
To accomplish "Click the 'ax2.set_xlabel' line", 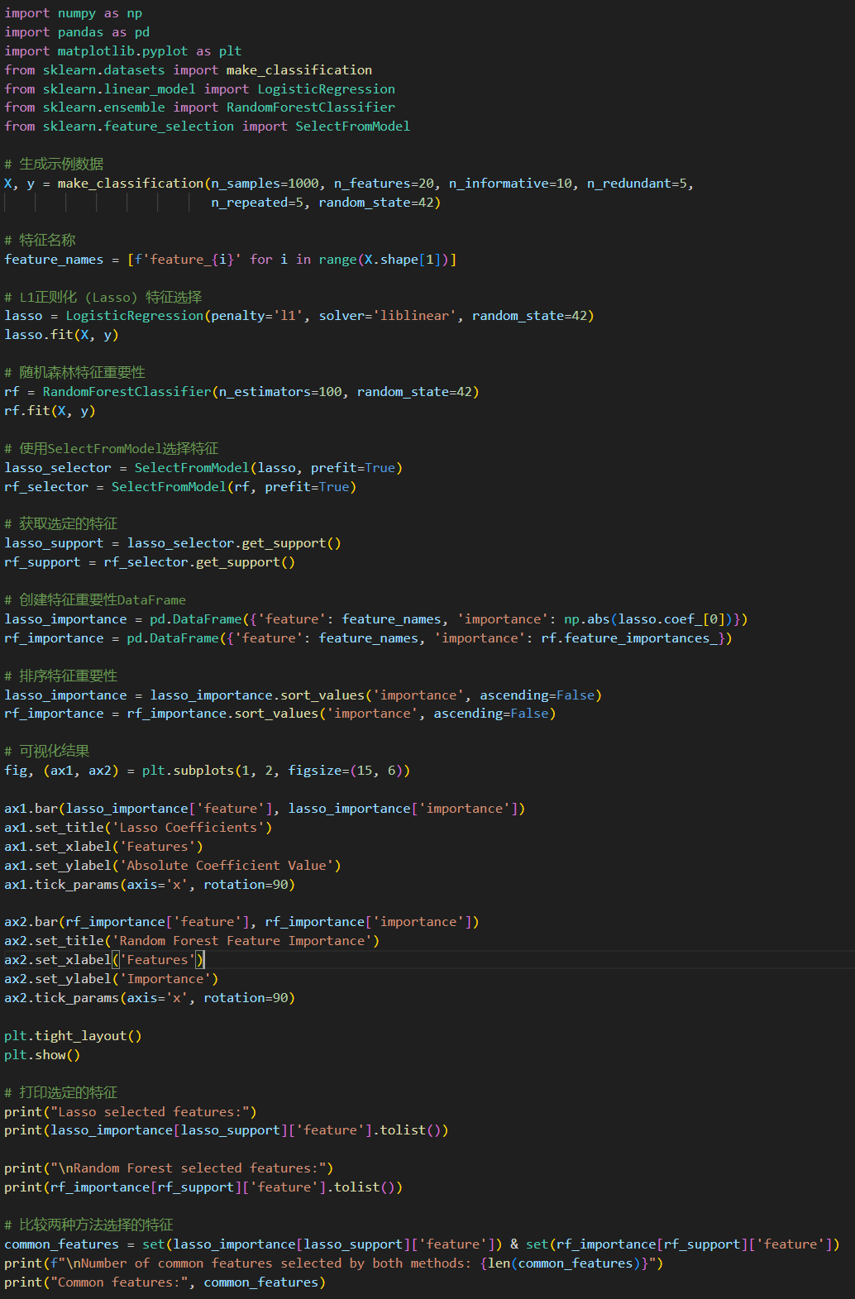I will [x=104, y=960].
